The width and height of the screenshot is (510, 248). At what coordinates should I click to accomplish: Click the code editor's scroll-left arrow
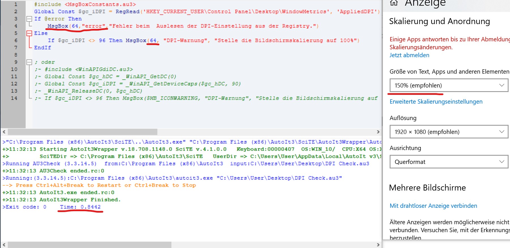pyautogui.click(x=4, y=132)
